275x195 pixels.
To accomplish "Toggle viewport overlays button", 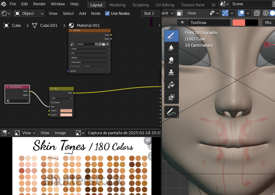I will [x=241, y=13].
